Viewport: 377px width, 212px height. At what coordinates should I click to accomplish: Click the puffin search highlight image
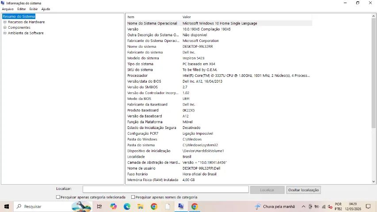[81, 206]
